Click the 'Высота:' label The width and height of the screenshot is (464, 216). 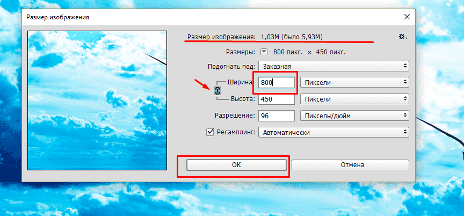pos(243,99)
